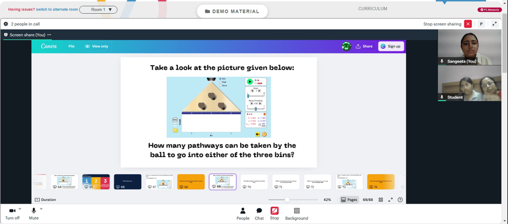Expand camera options chevron

[x=20, y=209]
